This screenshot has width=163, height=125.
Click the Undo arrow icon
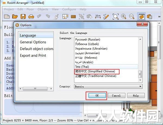pyautogui.click(x=39, y=16)
